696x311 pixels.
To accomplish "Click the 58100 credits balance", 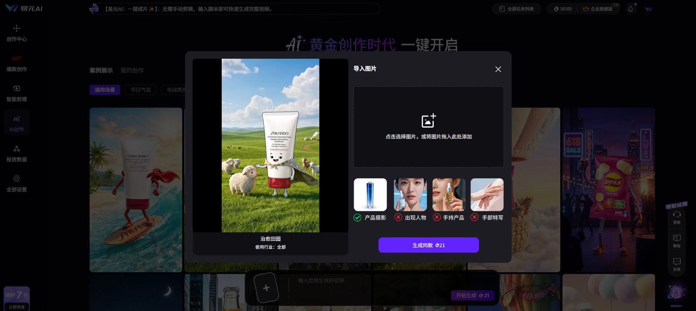I will [x=562, y=9].
